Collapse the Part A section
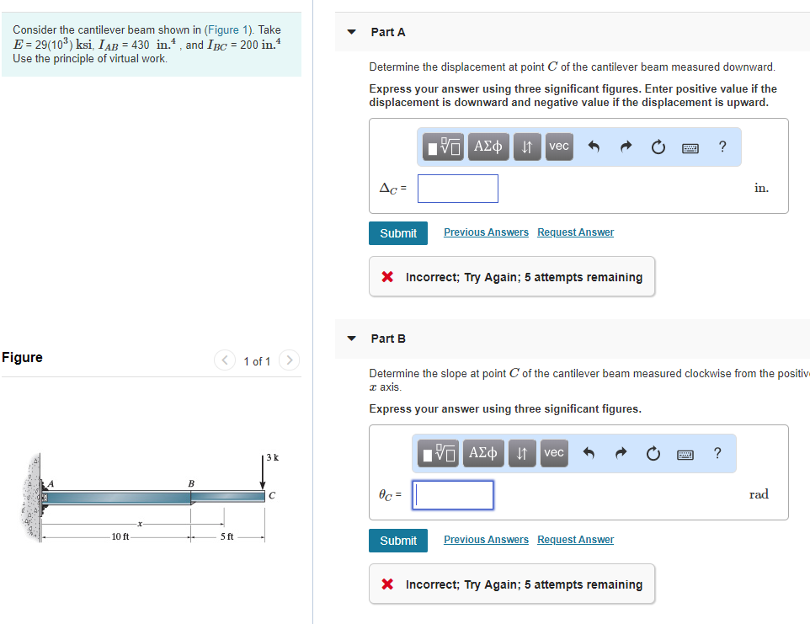The height and width of the screenshot is (624, 810). point(352,32)
